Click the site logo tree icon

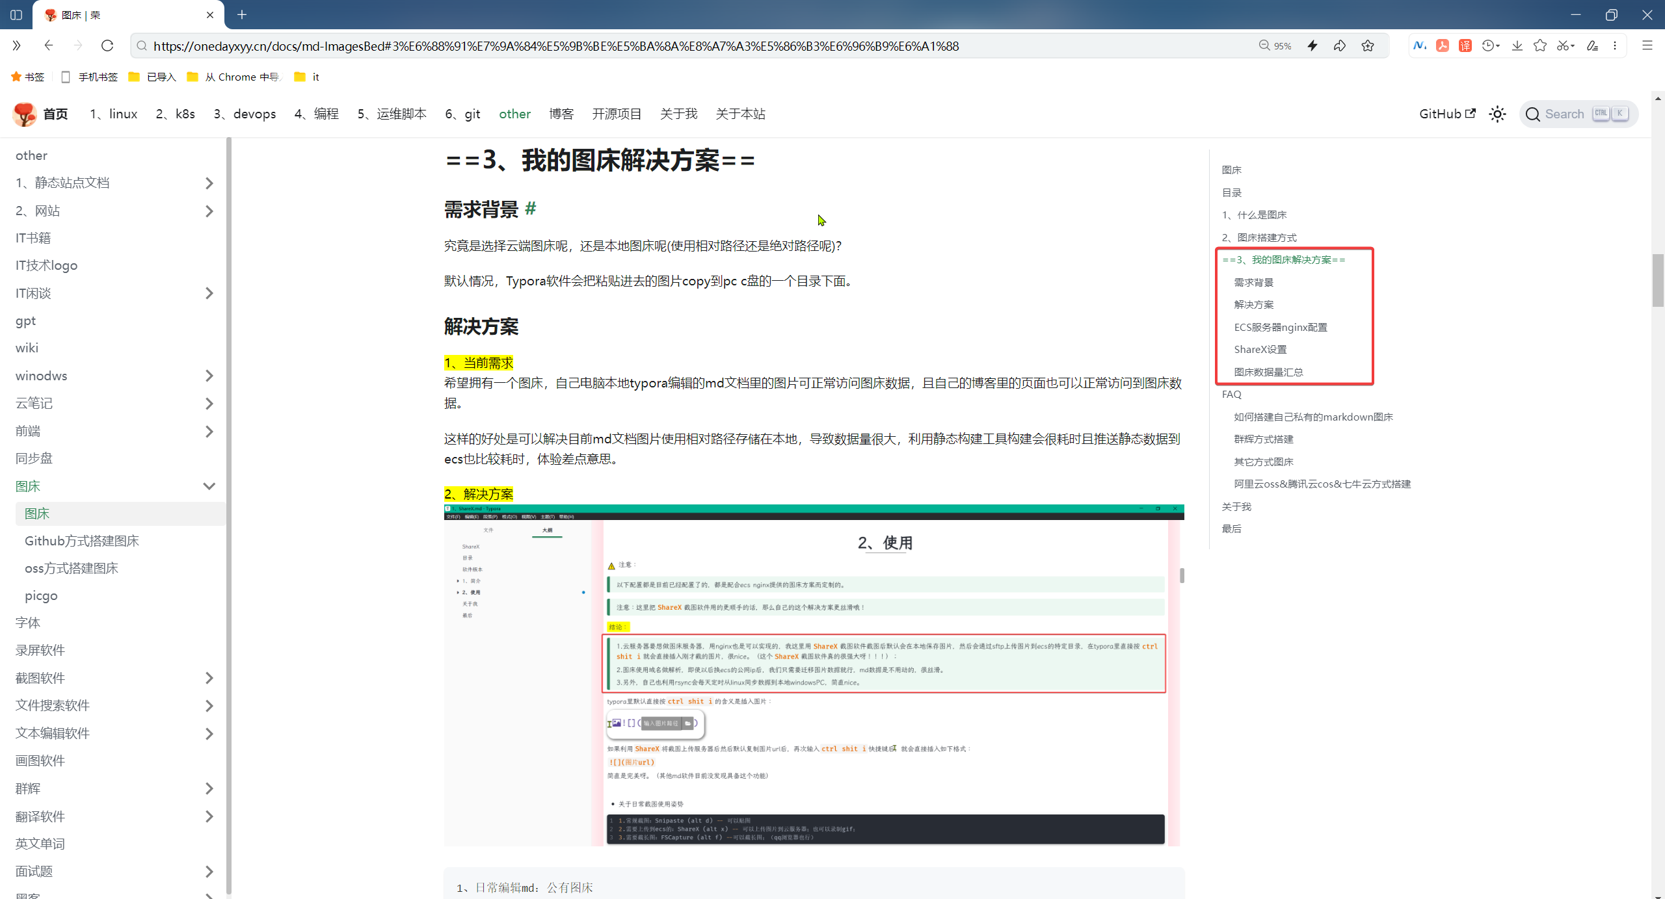[25, 114]
